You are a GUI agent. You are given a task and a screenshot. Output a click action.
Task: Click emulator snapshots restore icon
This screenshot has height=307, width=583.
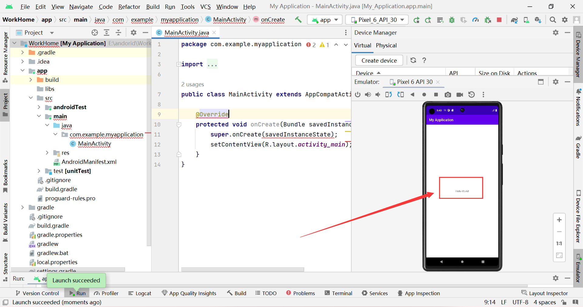[472, 95]
